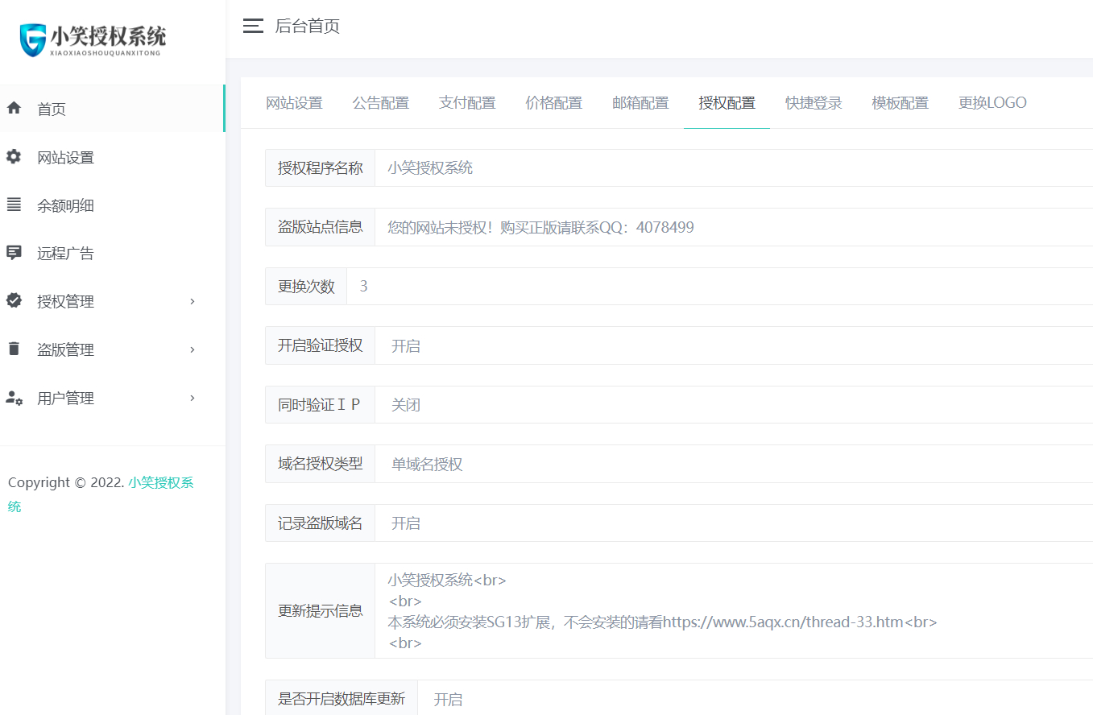
Task: Click the message icon beside 远程广告
Action: tap(14, 253)
